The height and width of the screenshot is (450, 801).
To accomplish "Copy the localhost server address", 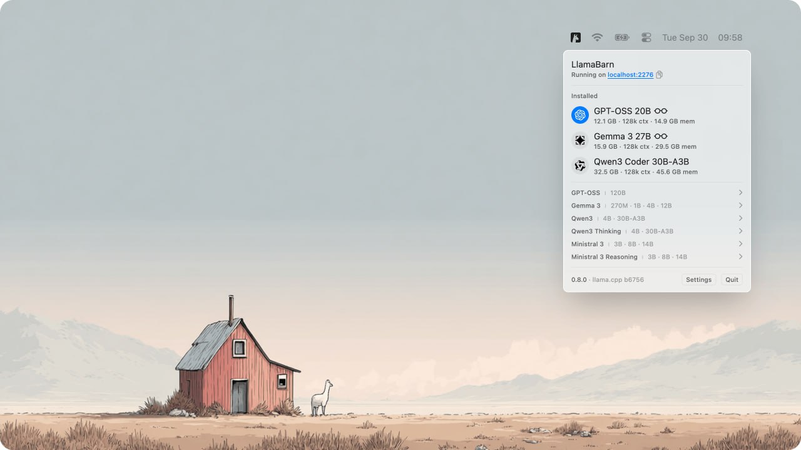I will 659,75.
